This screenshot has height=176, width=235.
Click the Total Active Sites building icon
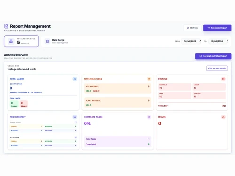click(x=11, y=41)
